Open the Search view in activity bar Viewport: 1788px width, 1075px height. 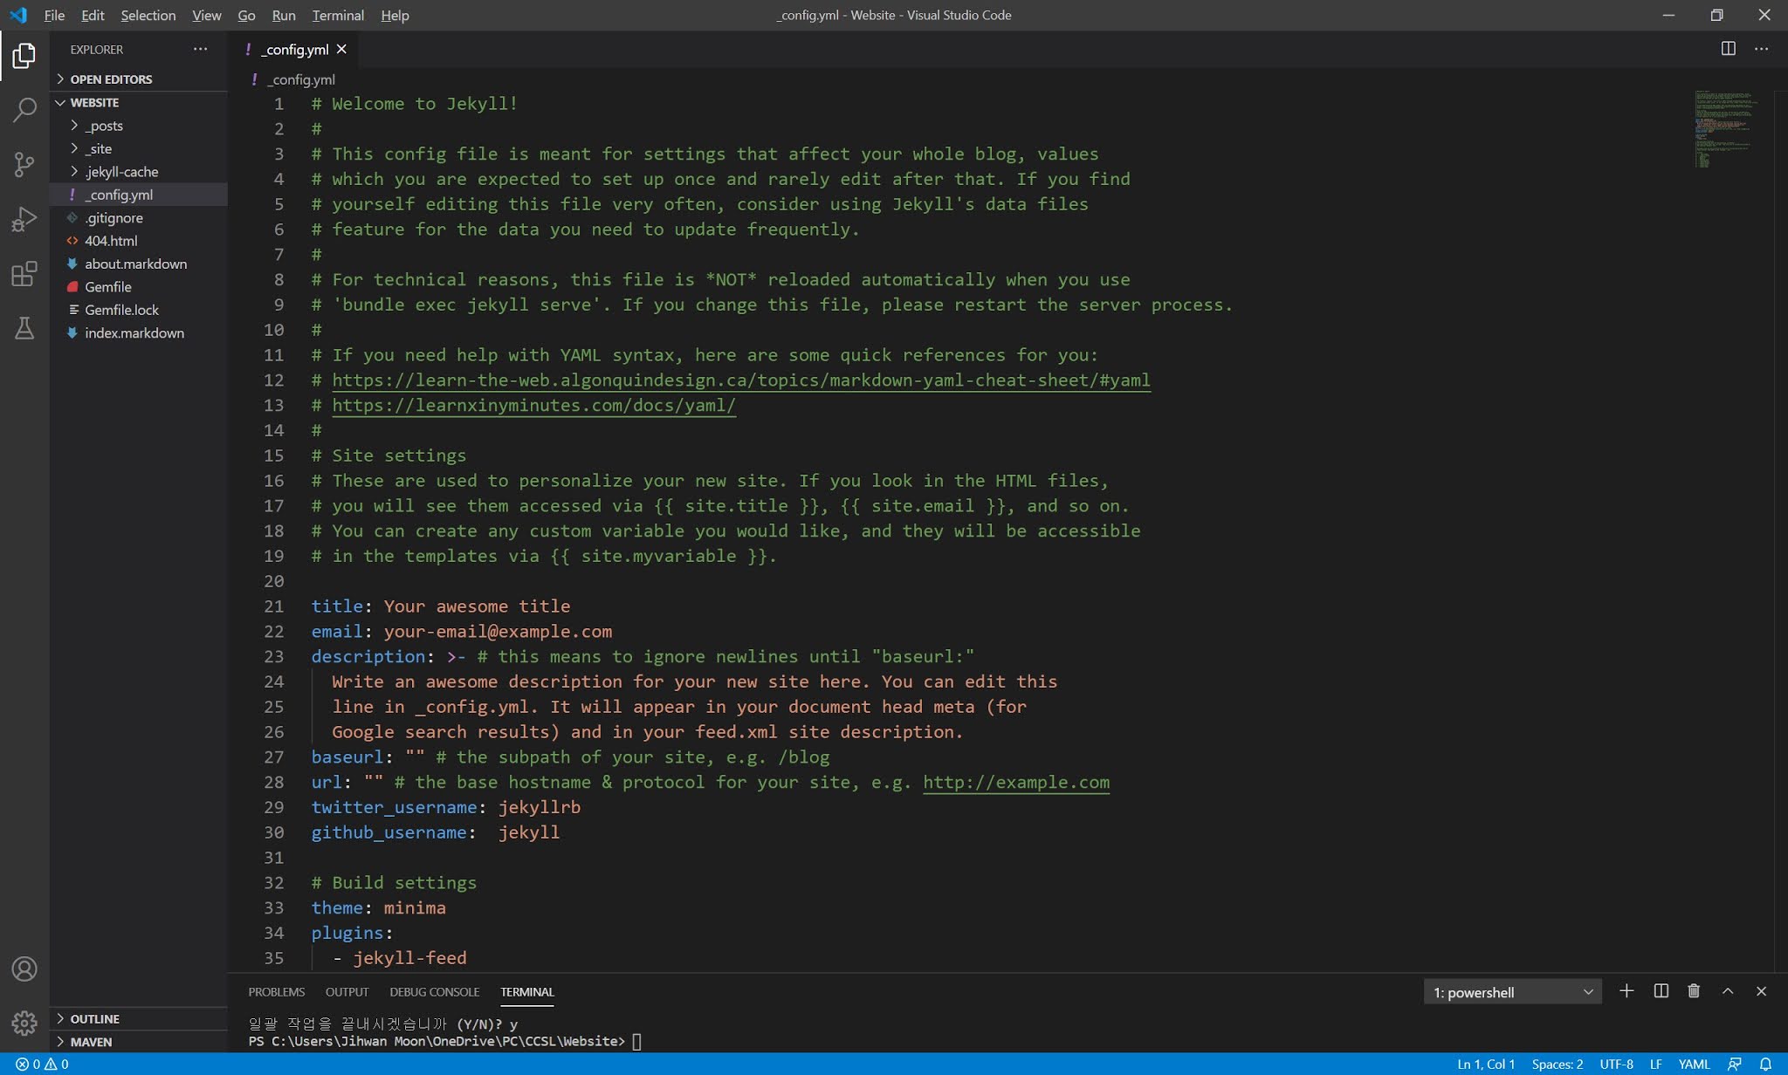point(24,110)
